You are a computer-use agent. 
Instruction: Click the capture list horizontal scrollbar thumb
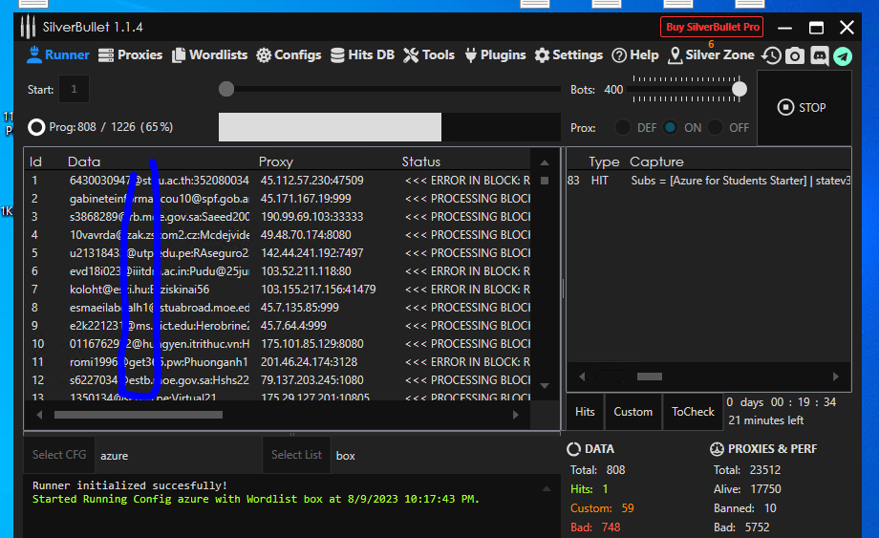650,377
